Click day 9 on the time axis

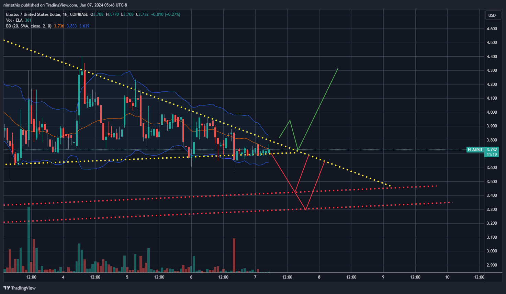click(x=383, y=277)
